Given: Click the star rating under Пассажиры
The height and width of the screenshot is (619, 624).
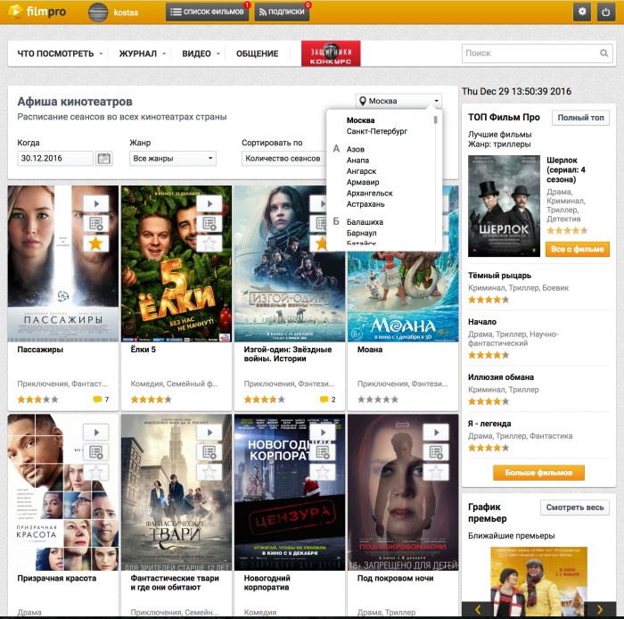Looking at the screenshot, I should tap(37, 400).
